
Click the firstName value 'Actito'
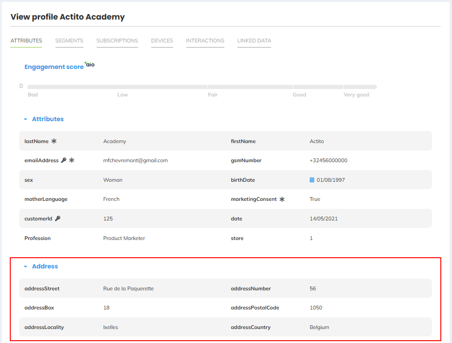(317, 141)
